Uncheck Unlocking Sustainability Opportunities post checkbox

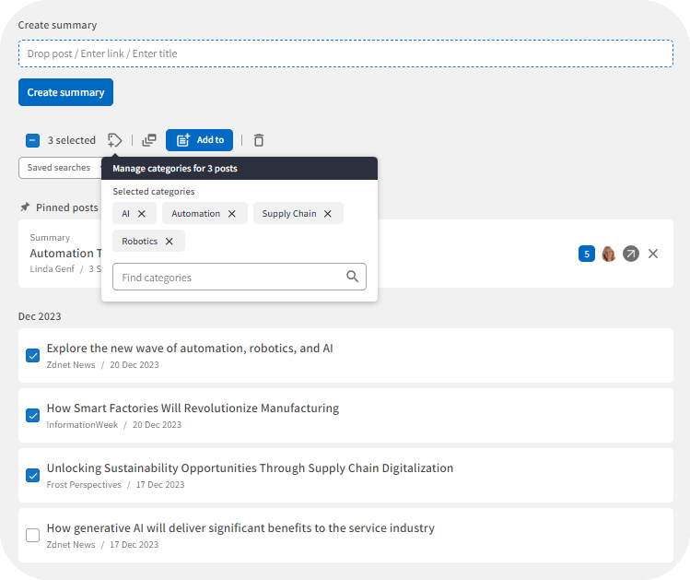tap(32, 475)
